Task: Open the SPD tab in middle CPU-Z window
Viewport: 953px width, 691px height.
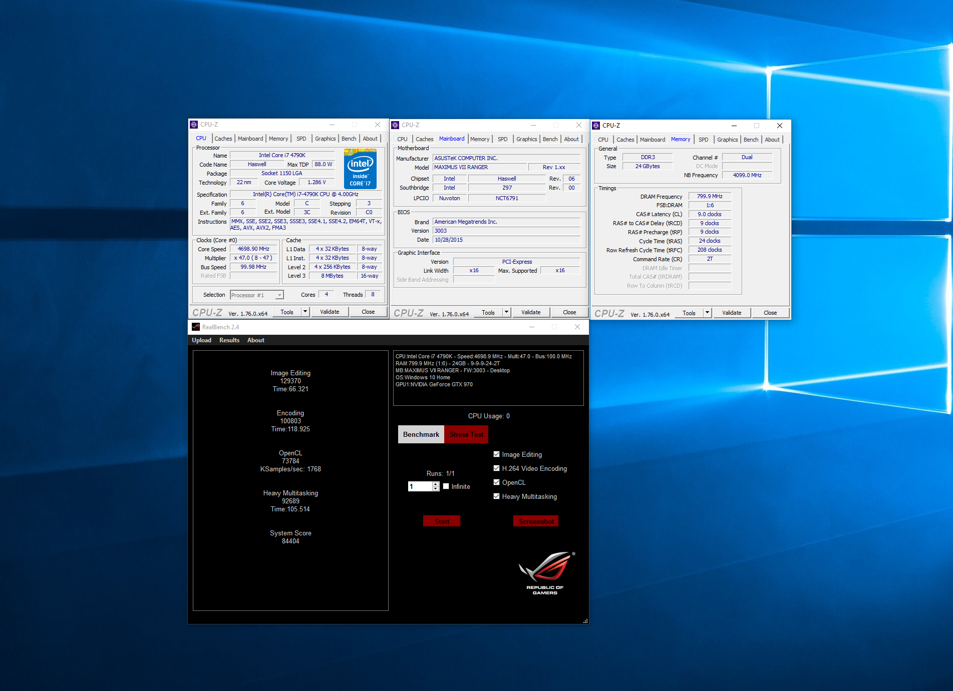Action: [x=503, y=139]
